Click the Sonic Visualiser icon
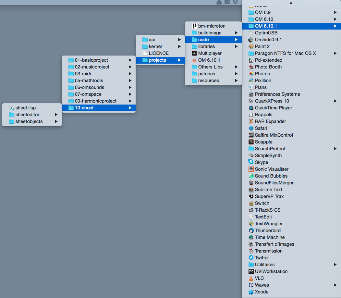Viewport: 341px width, 298px height. pyautogui.click(x=251, y=169)
